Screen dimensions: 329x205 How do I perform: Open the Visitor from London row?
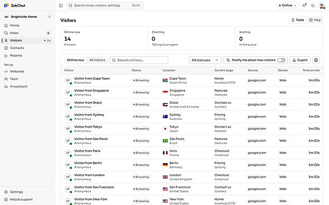[x=192, y=177]
